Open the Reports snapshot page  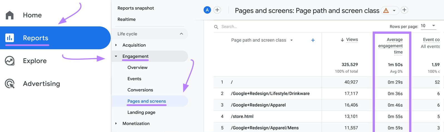[x=135, y=8]
